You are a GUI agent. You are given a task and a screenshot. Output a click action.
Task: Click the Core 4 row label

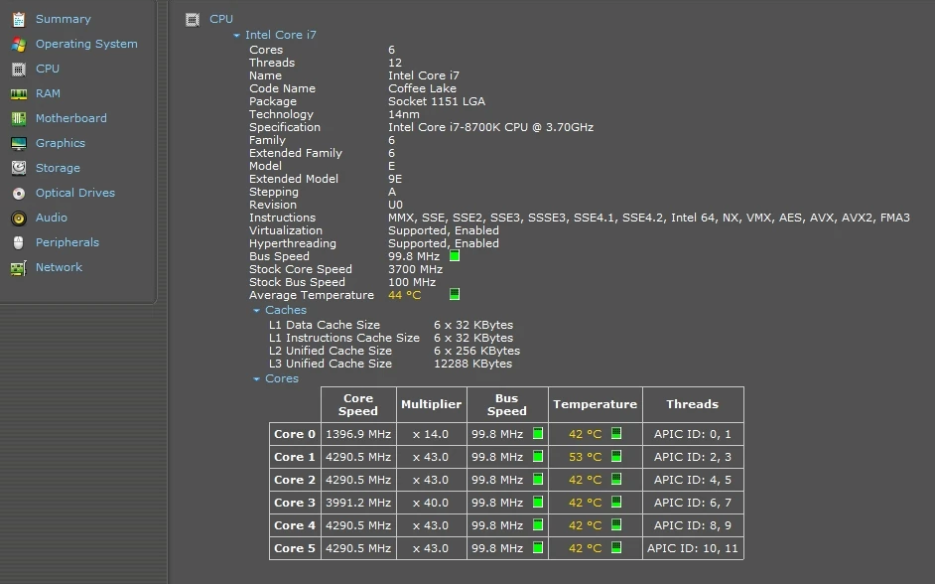295,525
